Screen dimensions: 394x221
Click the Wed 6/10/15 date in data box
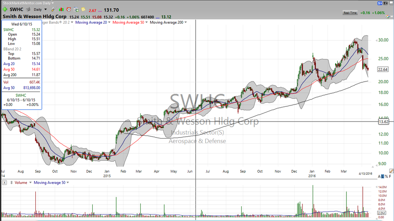tap(22, 24)
